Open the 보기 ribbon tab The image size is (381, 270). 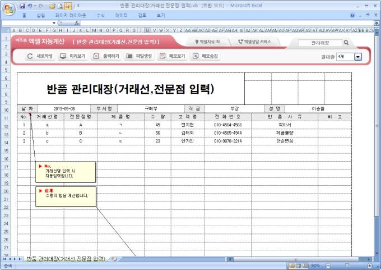pyautogui.click(x=161, y=15)
